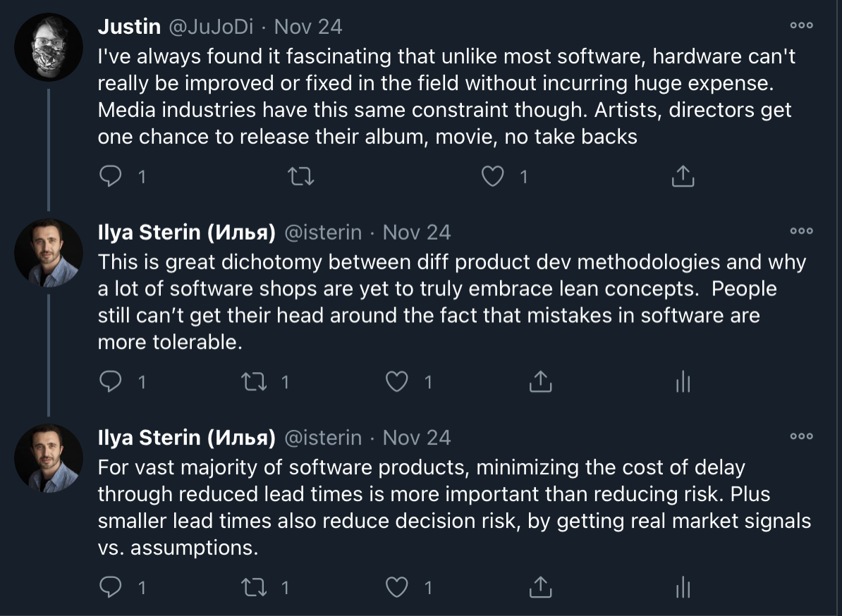The image size is (842, 616).
Task: Share Justin's tweet via share icon
Action: pos(683,176)
